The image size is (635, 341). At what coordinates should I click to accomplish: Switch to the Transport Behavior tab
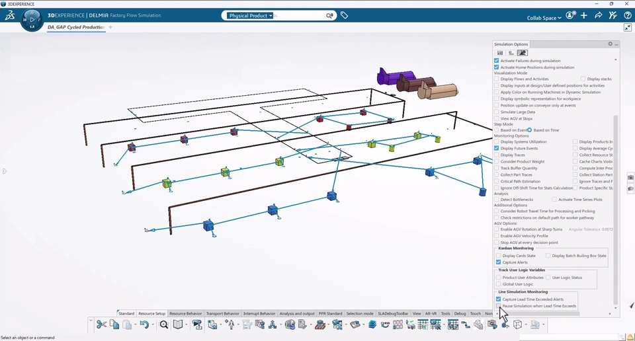pyautogui.click(x=223, y=313)
